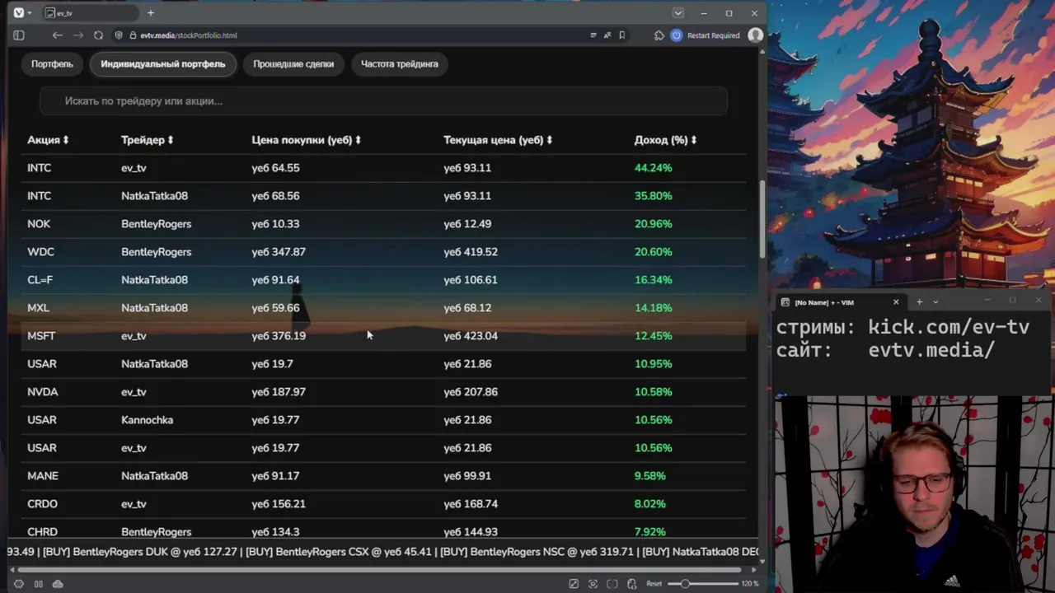The height and width of the screenshot is (593, 1055).
Task: Toggle the side panel icon in the address bar
Action: pos(19,35)
